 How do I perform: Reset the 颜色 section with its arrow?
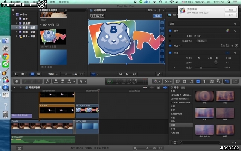tap(235, 31)
